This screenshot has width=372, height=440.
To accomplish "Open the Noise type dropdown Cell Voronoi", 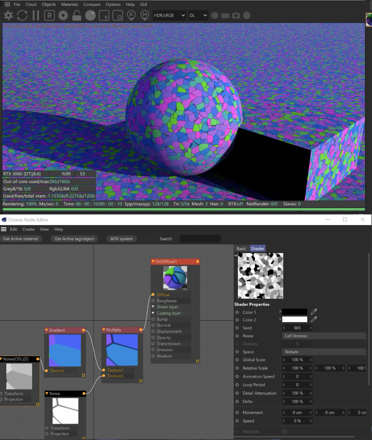I will click(324, 336).
